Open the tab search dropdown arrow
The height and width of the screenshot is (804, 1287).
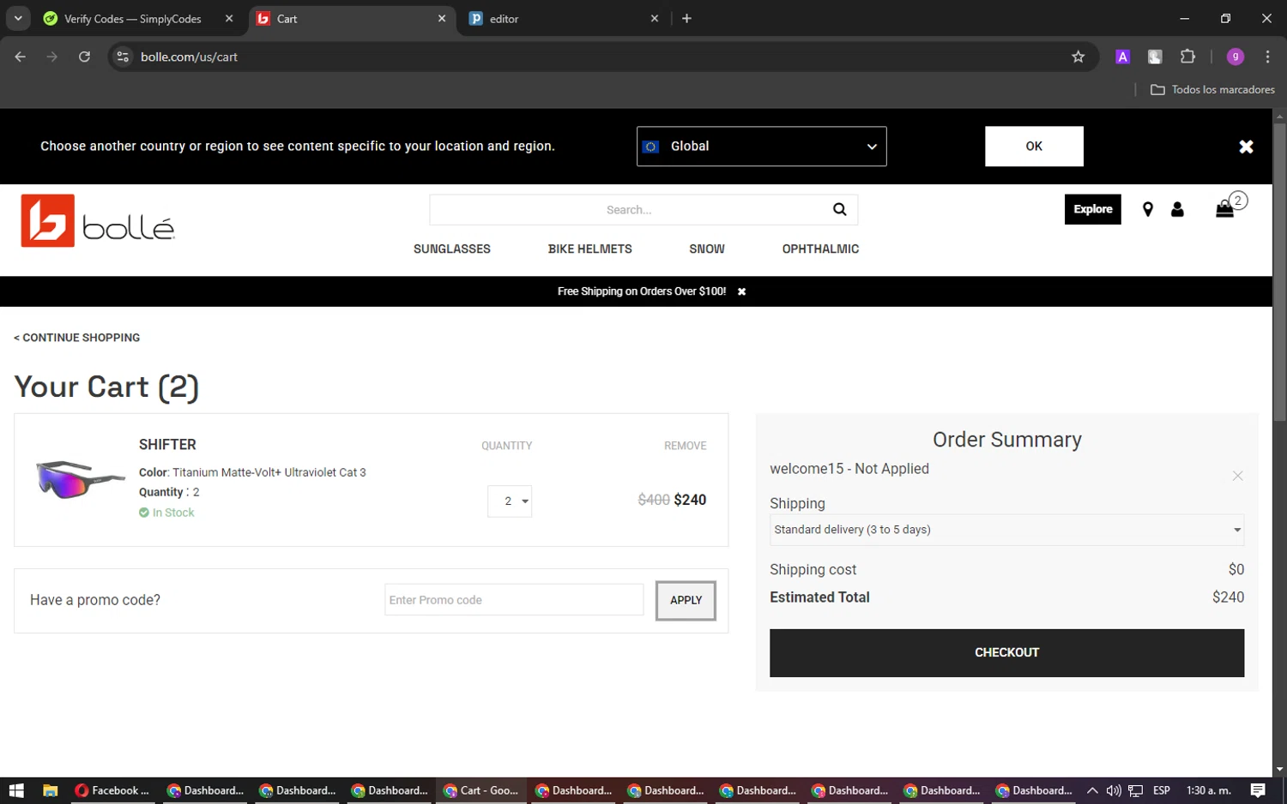click(17, 18)
